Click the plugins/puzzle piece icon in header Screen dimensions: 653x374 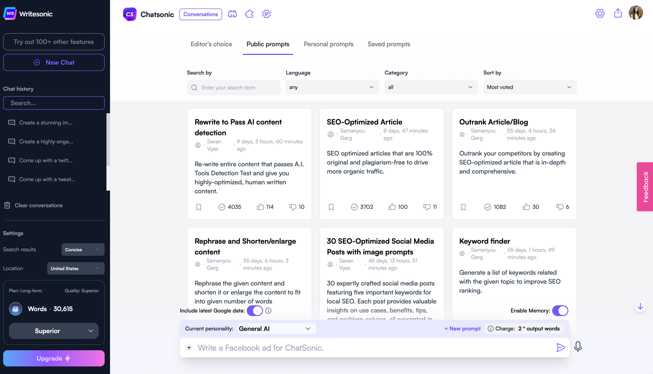tap(249, 14)
